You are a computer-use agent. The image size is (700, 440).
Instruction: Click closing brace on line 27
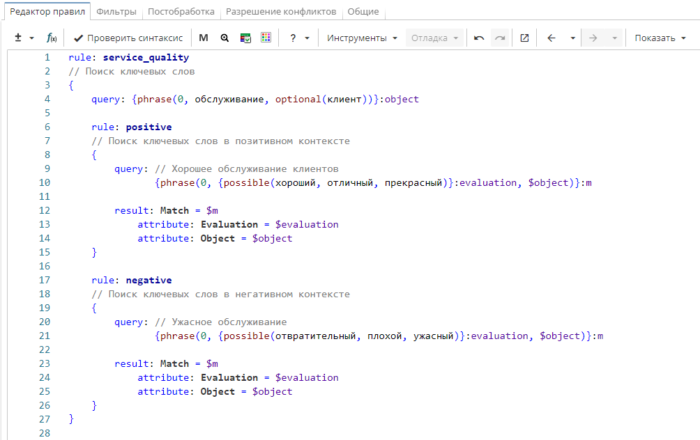[x=71, y=419]
